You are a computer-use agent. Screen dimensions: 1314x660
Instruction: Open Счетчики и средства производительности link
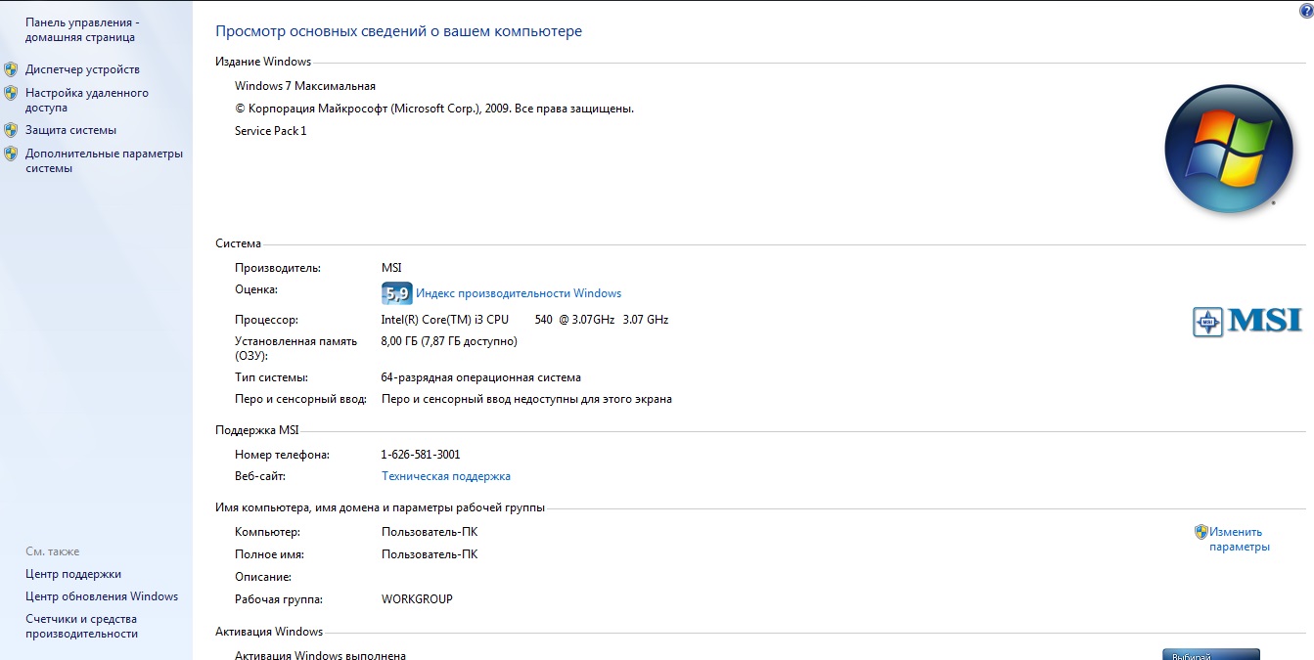81,626
